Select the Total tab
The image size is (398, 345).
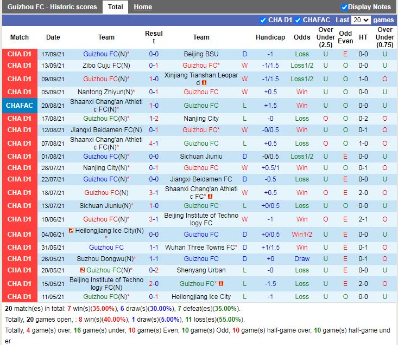(115, 7)
